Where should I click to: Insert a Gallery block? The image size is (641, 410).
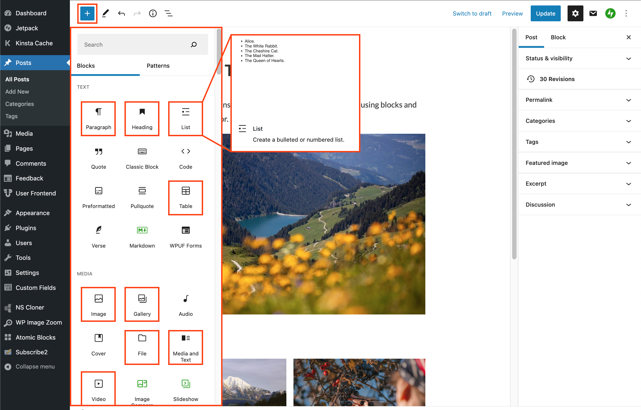click(142, 304)
